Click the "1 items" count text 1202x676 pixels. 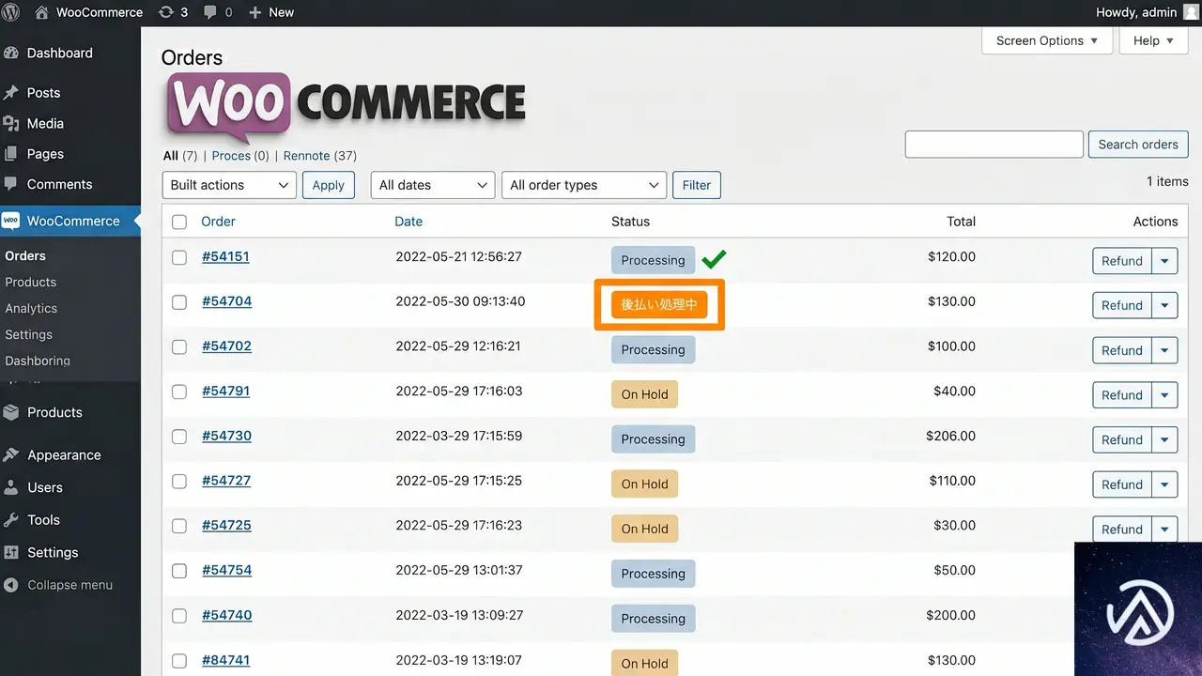pos(1167,181)
